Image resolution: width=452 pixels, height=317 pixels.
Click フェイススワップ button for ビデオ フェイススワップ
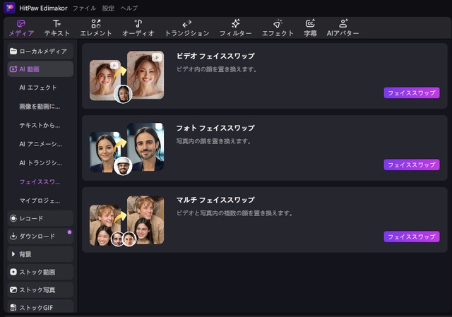(411, 92)
